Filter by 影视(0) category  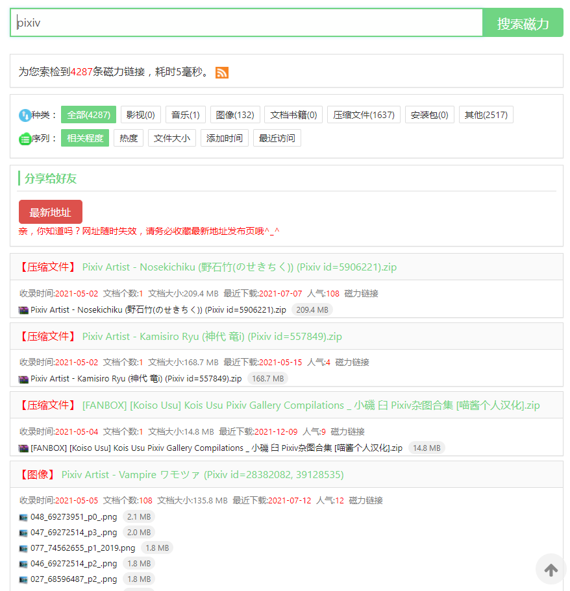point(141,115)
